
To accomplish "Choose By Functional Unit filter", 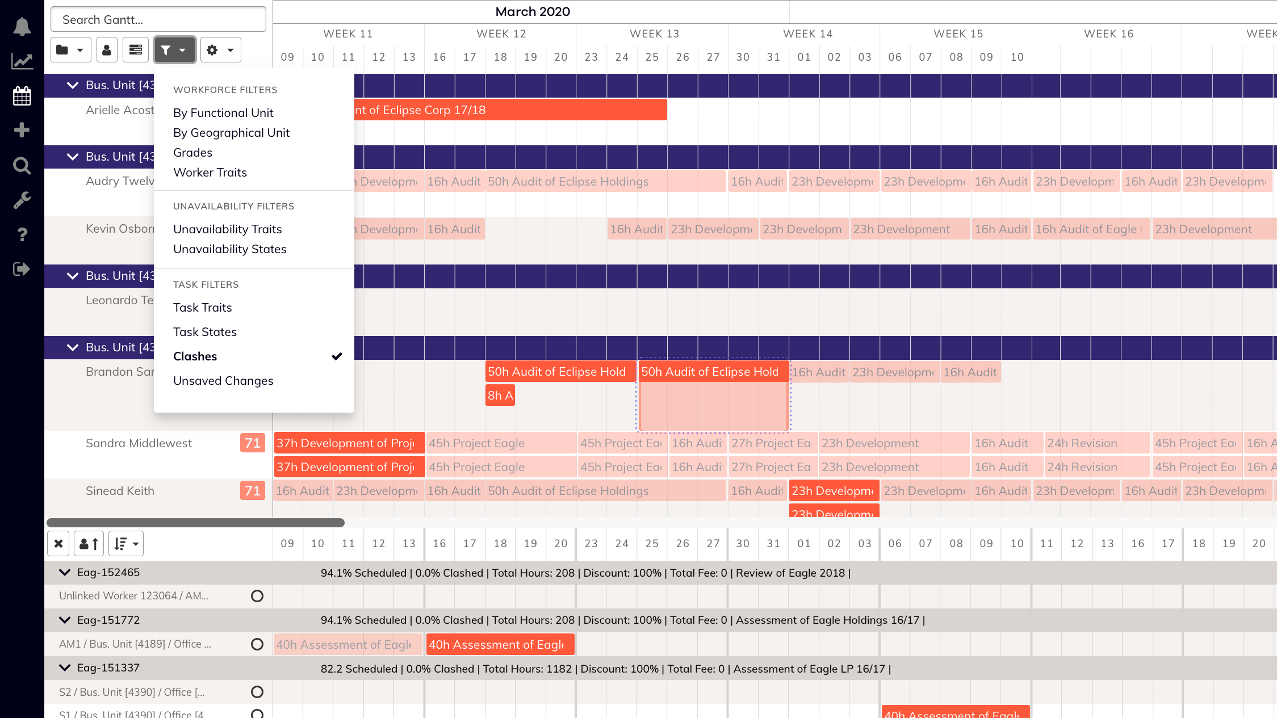I will coord(223,113).
